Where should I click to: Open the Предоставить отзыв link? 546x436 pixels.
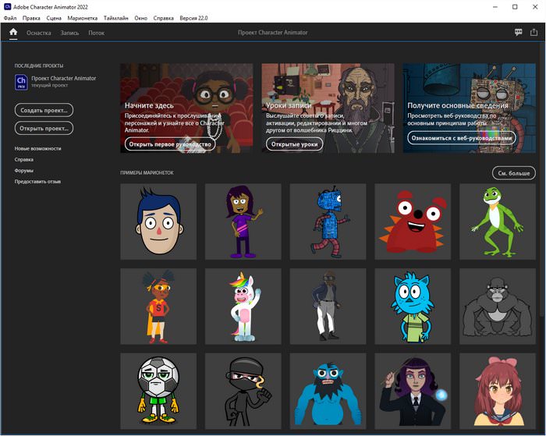(x=37, y=182)
